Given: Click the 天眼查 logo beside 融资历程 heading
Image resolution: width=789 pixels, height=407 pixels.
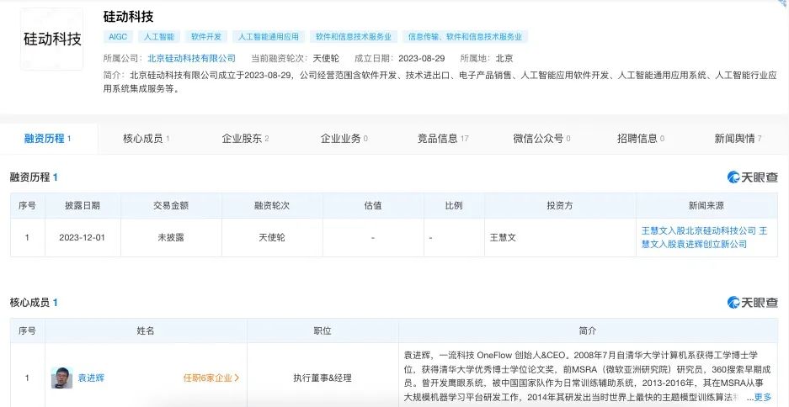Looking at the screenshot, I should pyautogui.click(x=752, y=177).
